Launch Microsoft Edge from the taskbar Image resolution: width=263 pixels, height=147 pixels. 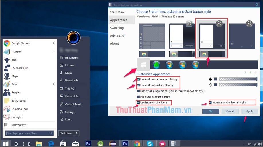(51, 144)
